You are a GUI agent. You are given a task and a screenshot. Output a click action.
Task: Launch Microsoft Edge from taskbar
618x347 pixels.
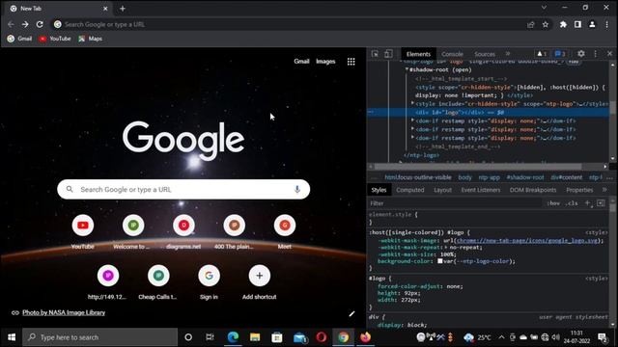[233, 337]
